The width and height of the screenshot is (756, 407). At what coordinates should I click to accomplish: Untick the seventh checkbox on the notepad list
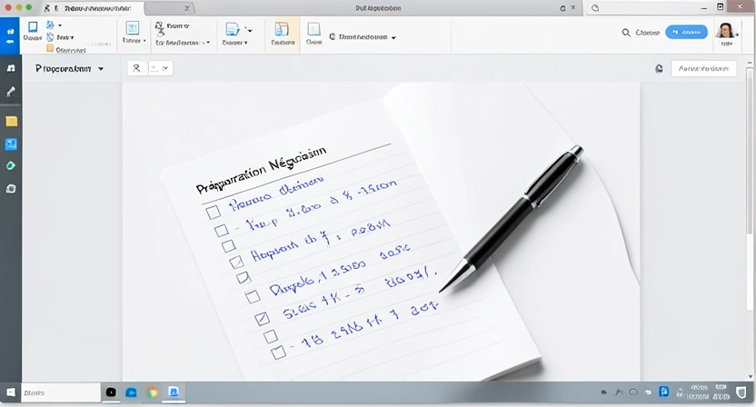point(262,318)
